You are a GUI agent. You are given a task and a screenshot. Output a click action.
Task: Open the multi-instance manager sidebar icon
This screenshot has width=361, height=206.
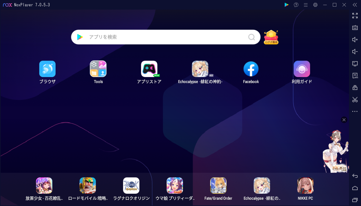(x=355, y=88)
